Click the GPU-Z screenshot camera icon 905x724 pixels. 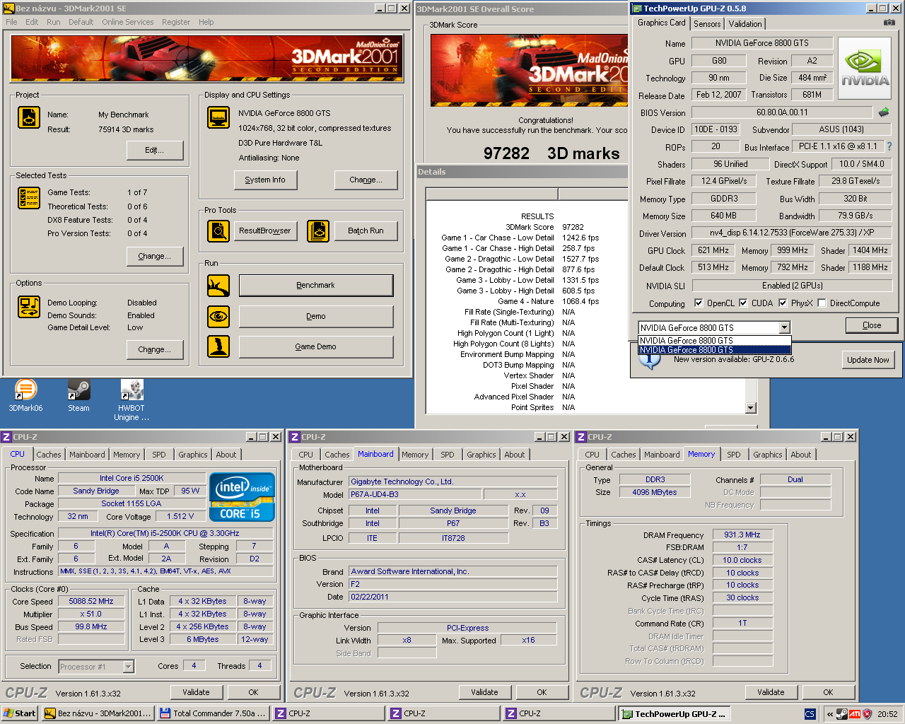click(889, 23)
